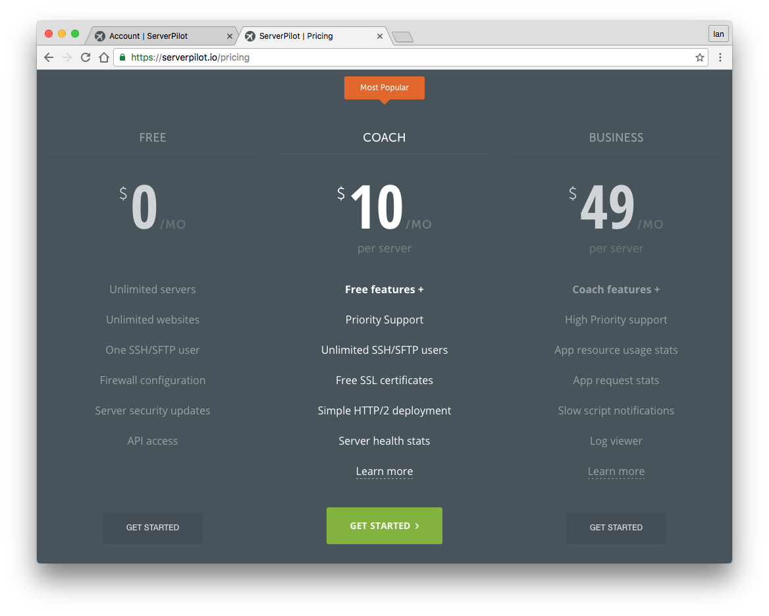
Task: Click 'Unlimited SSH/SFTP users' text
Action: (x=385, y=350)
